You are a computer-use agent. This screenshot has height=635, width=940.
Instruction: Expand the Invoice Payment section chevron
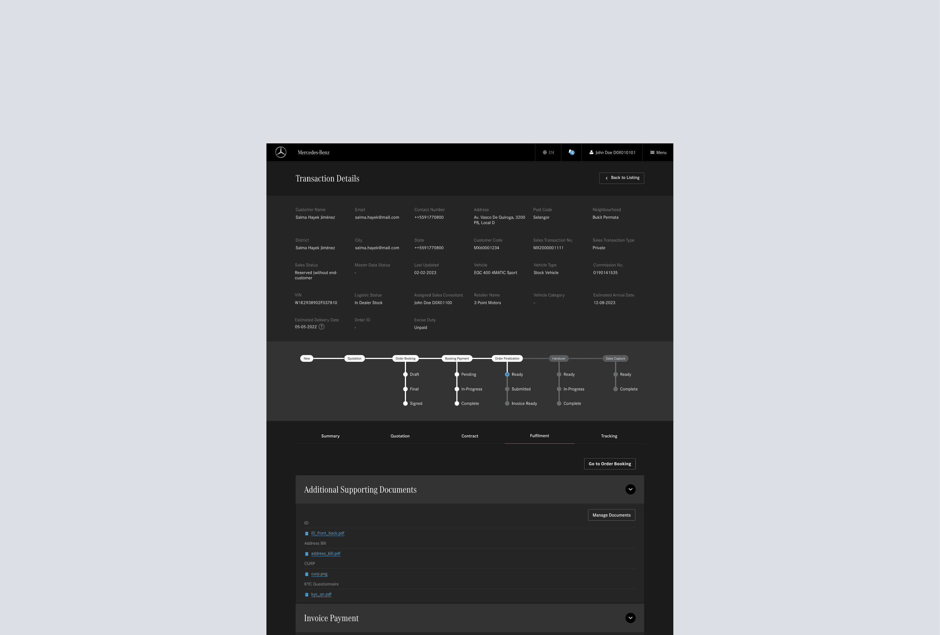(630, 618)
